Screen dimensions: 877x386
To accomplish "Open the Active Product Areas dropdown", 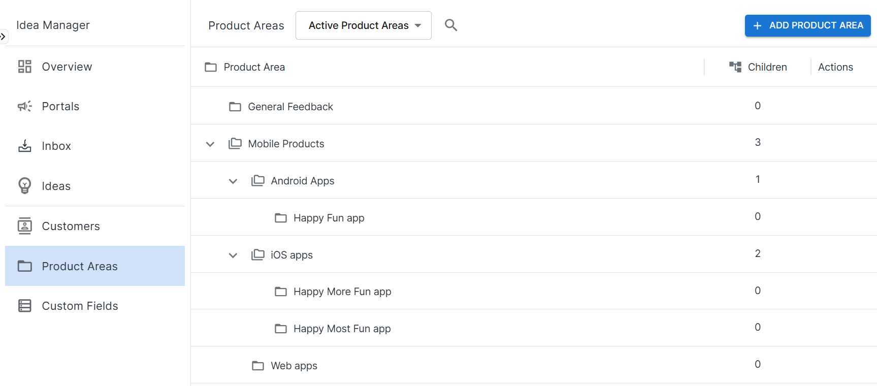I will click(364, 25).
